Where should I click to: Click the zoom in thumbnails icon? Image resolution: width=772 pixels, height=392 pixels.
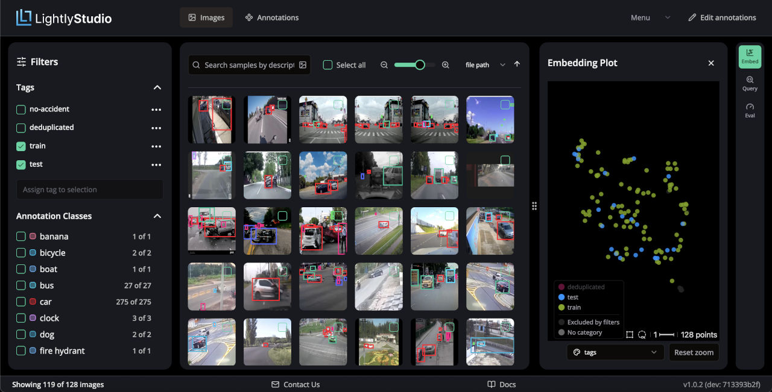[446, 65]
